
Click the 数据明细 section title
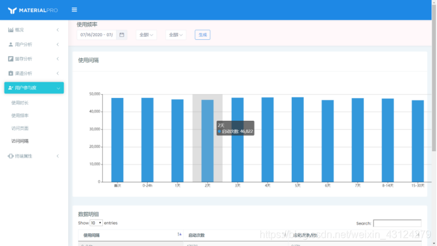pos(88,214)
